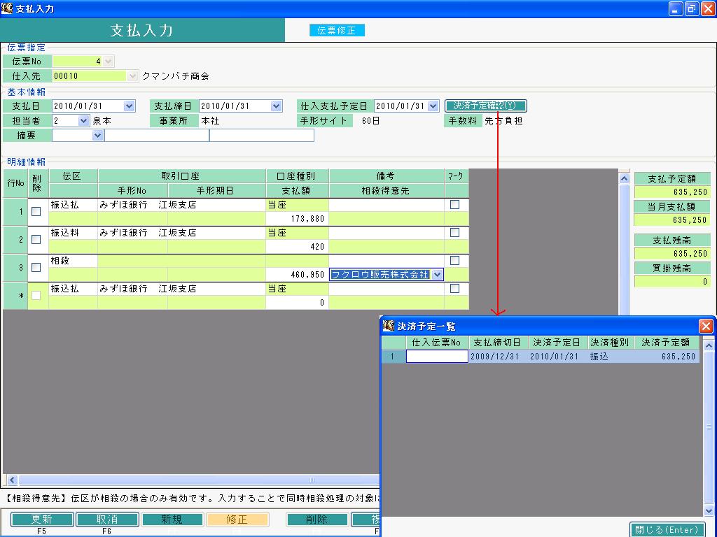Click the scroll-down arrow in the 決済予定一覧 list
This screenshot has width=717, height=537.
[x=709, y=511]
